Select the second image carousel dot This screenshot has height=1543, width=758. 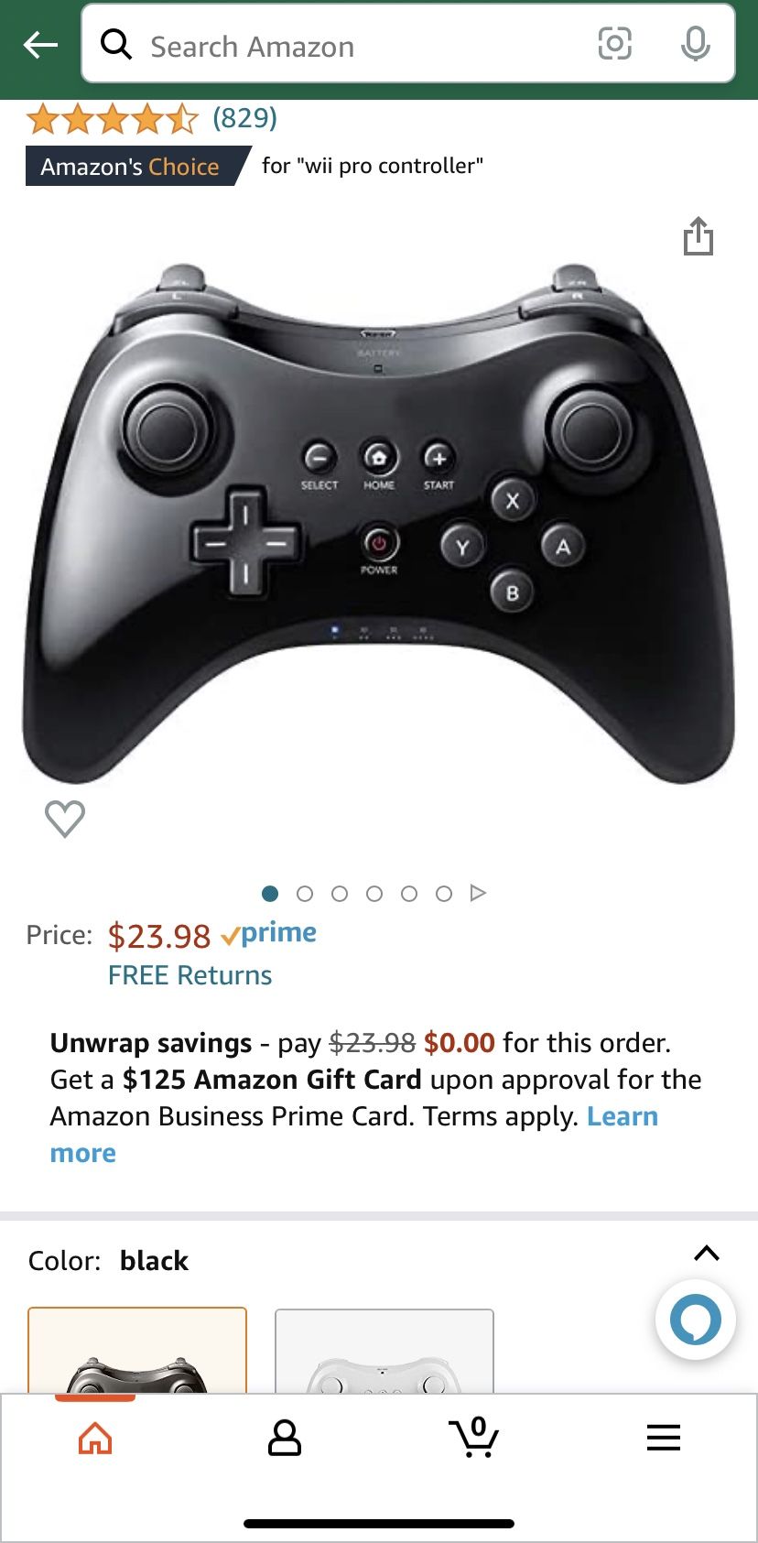click(305, 894)
